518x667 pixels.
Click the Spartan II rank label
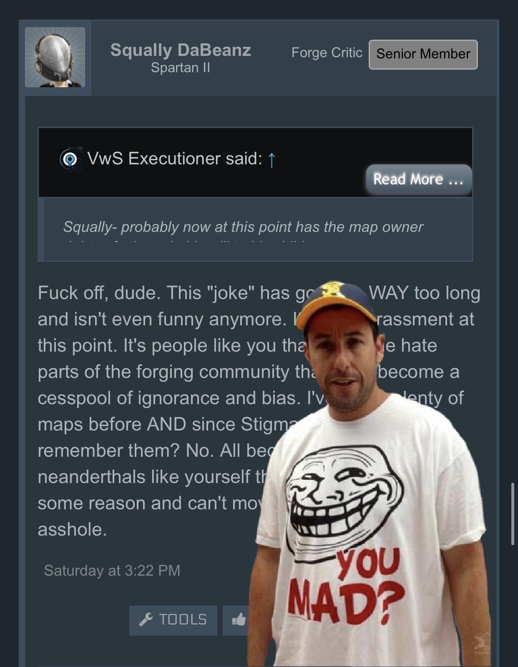pos(181,68)
